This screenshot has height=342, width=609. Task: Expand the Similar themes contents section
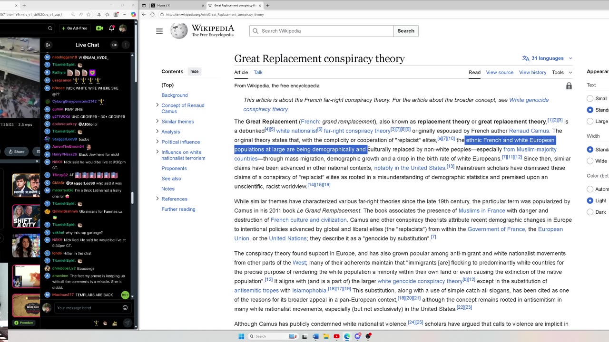(157, 121)
